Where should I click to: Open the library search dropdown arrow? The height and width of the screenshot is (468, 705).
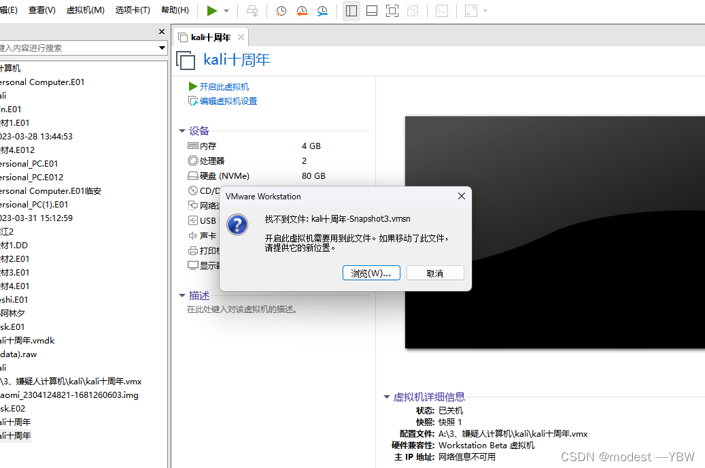pyautogui.click(x=162, y=48)
